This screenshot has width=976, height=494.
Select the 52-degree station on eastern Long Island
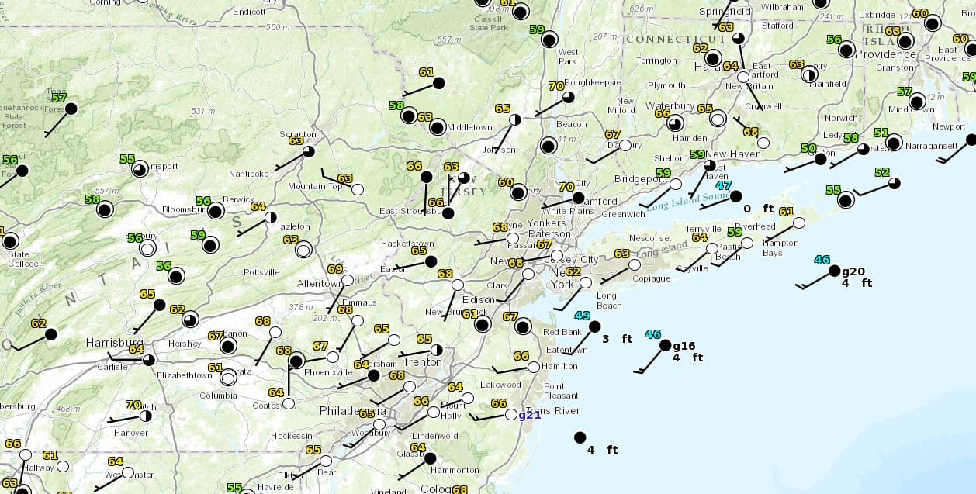[x=894, y=183]
